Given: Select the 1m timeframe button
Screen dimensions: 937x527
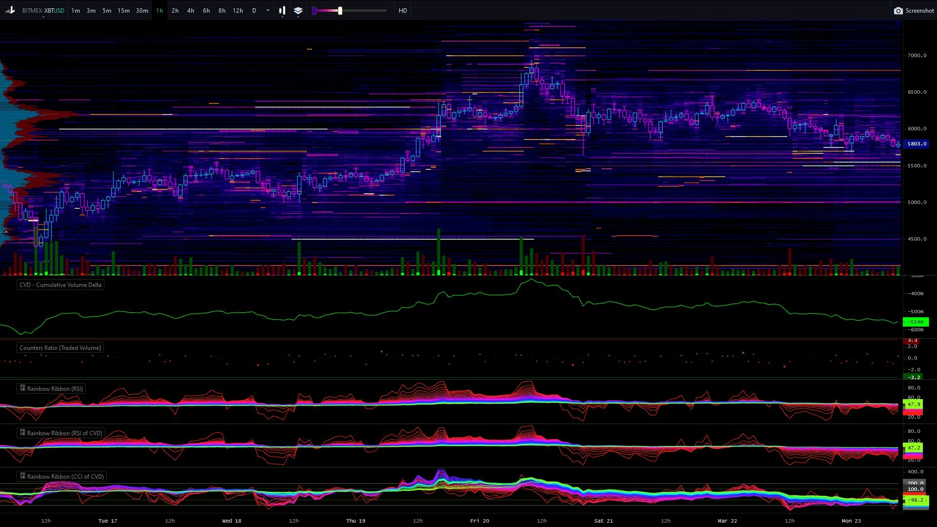Looking at the screenshot, I should point(76,10).
